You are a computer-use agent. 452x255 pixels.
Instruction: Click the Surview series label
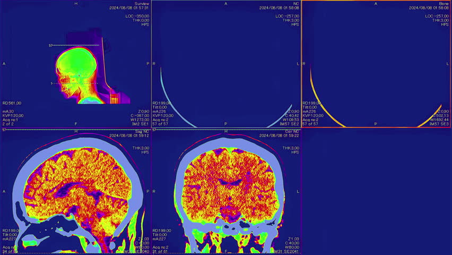coord(142,3)
